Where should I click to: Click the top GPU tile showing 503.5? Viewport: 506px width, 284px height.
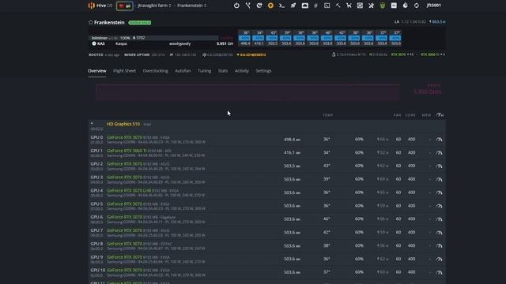click(x=272, y=38)
